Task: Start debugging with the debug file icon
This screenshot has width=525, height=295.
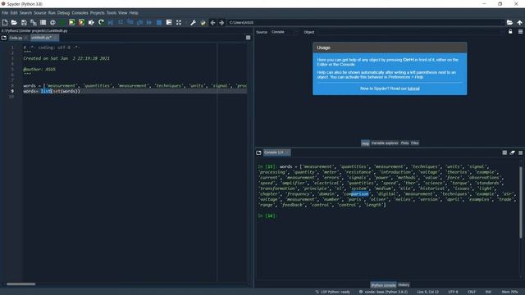Action: point(111,22)
